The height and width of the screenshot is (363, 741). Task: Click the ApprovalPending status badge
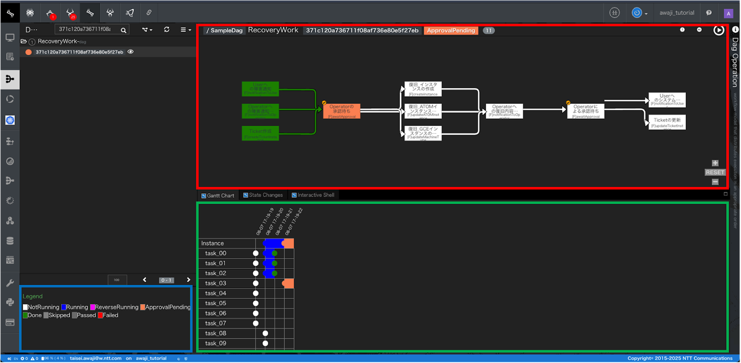450,31
